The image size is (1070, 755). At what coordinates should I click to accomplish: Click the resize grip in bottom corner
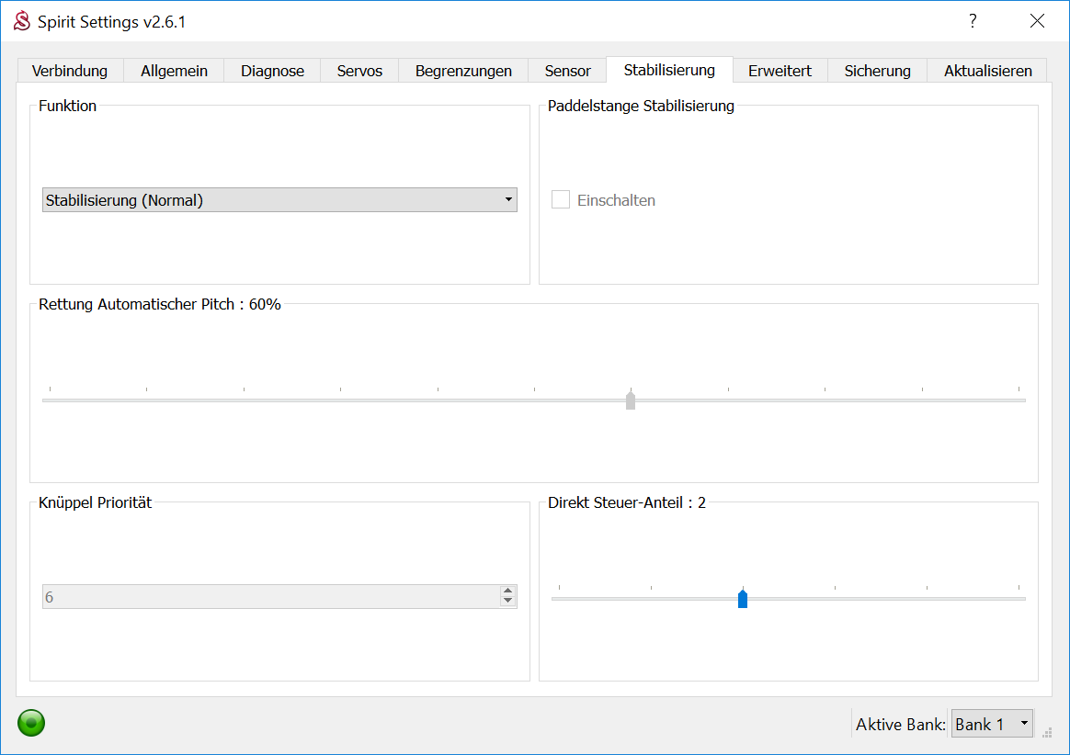tap(1047, 732)
